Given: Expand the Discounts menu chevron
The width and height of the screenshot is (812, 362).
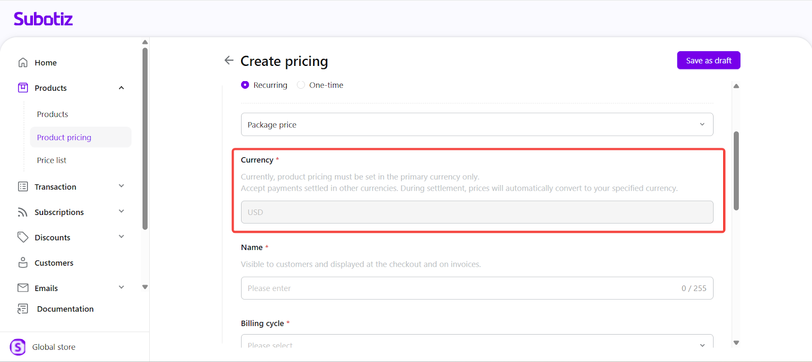Looking at the screenshot, I should (121, 237).
